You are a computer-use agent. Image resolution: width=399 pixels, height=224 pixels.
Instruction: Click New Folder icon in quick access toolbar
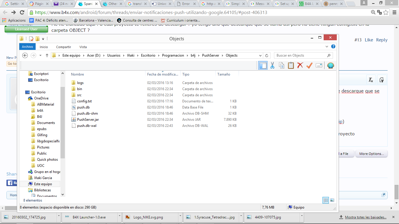pos(37,39)
